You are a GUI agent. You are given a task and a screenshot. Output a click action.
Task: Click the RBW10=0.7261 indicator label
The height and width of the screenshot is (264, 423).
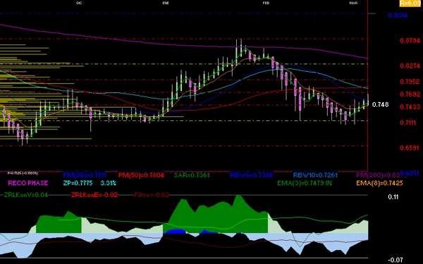tap(315, 175)
